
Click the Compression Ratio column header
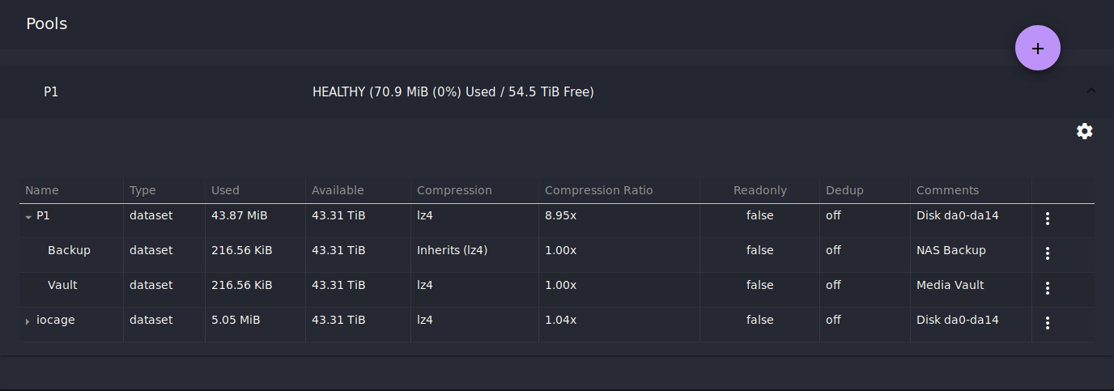pos(598,190)
